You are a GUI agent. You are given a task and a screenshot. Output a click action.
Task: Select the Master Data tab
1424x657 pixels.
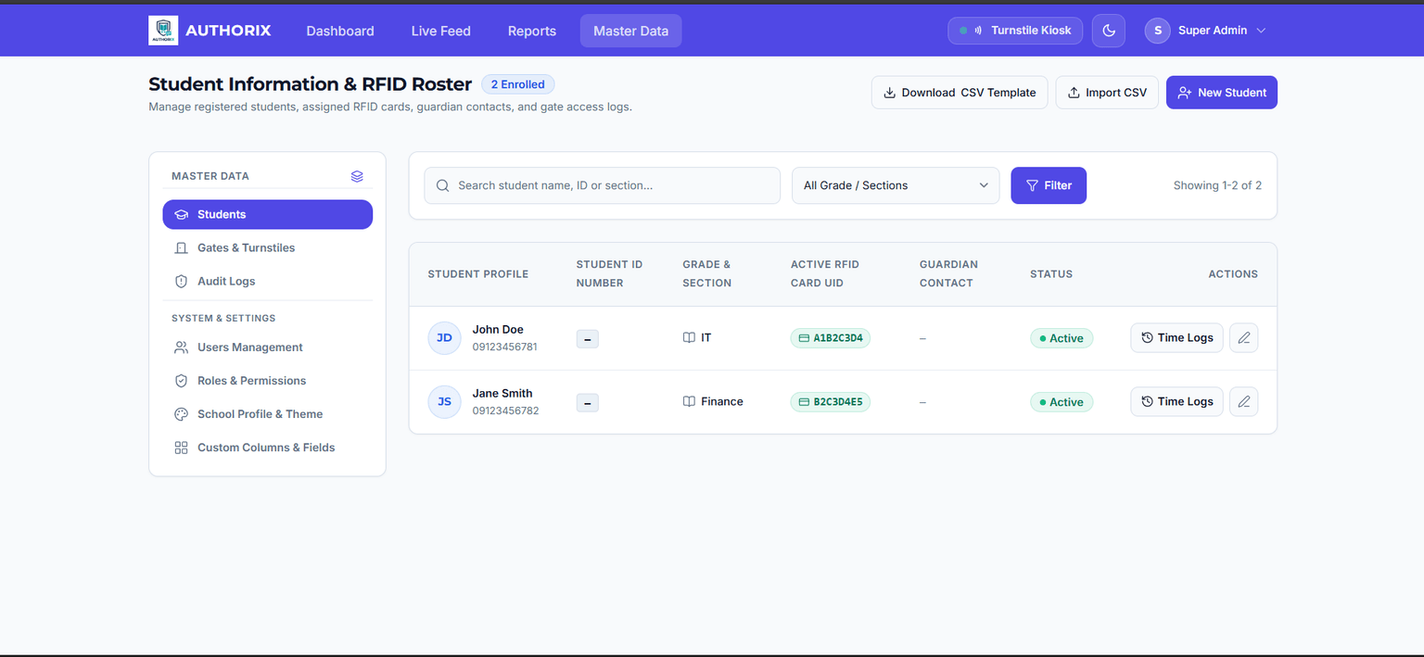630,31
